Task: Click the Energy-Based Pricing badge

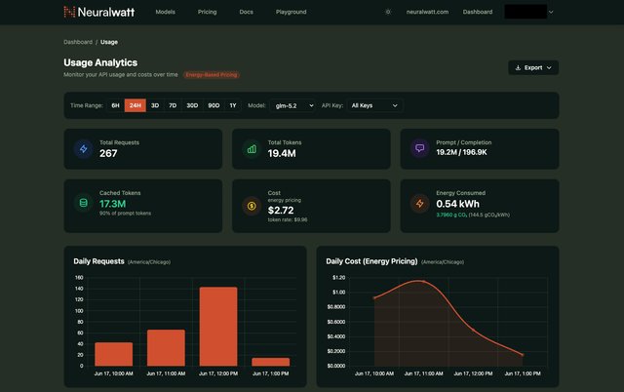Action: [212, 75]
